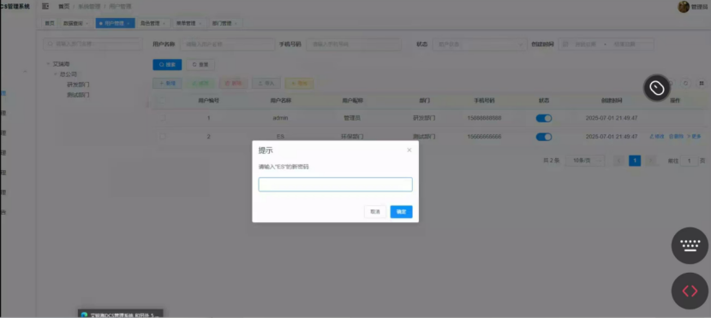Switch to the 部门管理 tab
The height and width of the screenshot is (318, 711).
click(x=224, y=23)
